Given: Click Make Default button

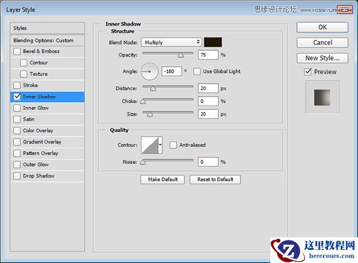Looking at the screenshot, I should [162, 180].
